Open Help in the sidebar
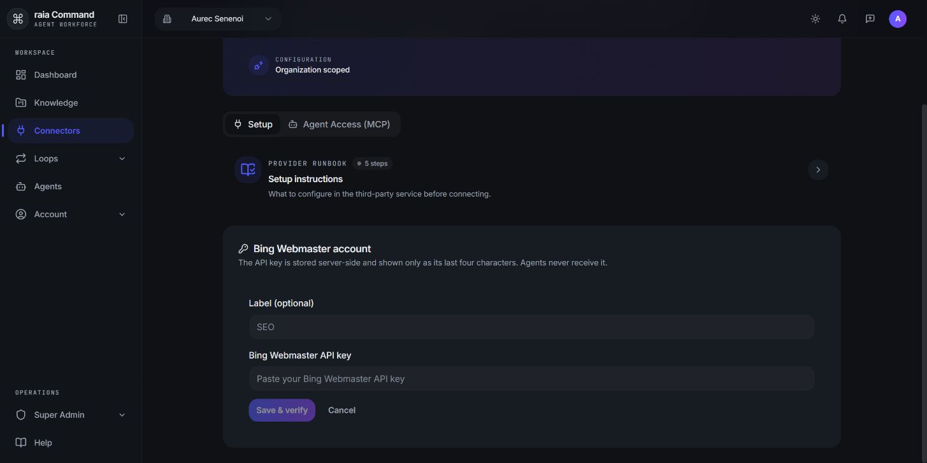This screenshot has height=463, width=927. point(71,443)
